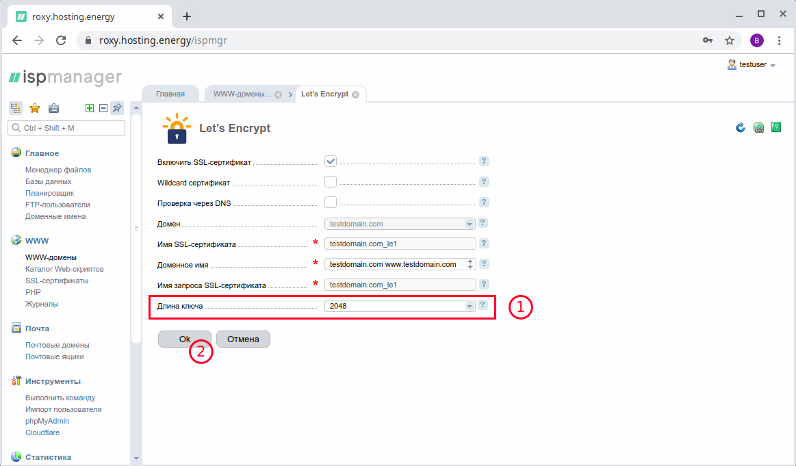The image size is (796, 466).
Task: Collapse the Инструменты menu section
Action: click(53, 381)
